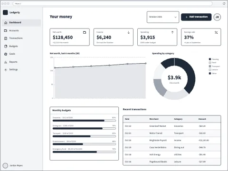
Task: Click the Jordan Reyes name in sidebar footer
Action: [x=16, y=165]
